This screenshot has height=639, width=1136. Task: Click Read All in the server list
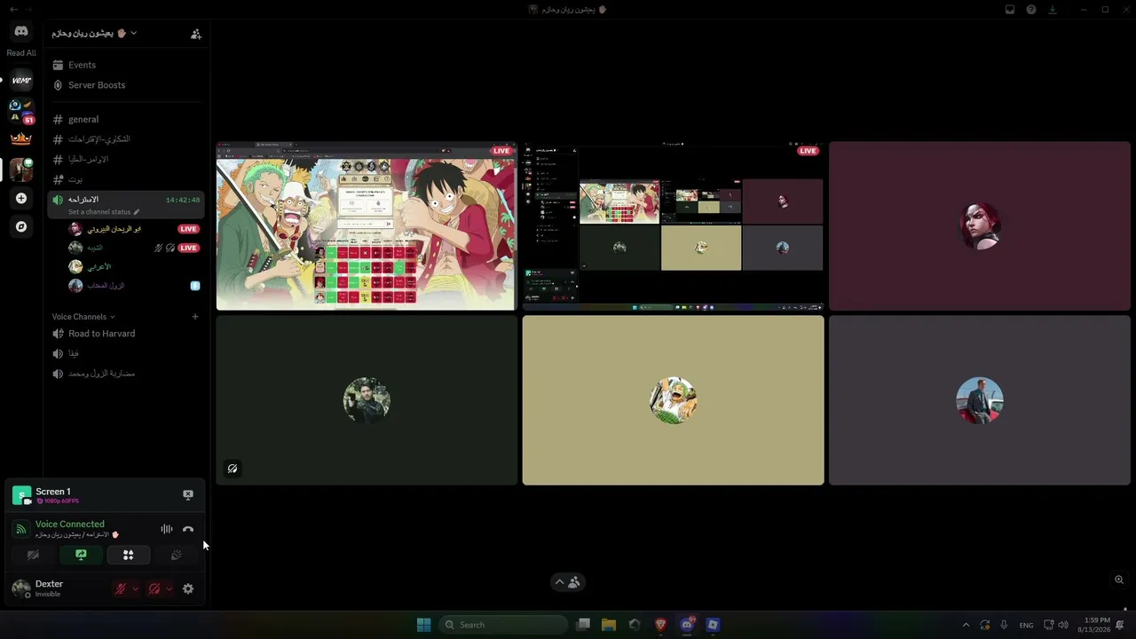(21, 53)
